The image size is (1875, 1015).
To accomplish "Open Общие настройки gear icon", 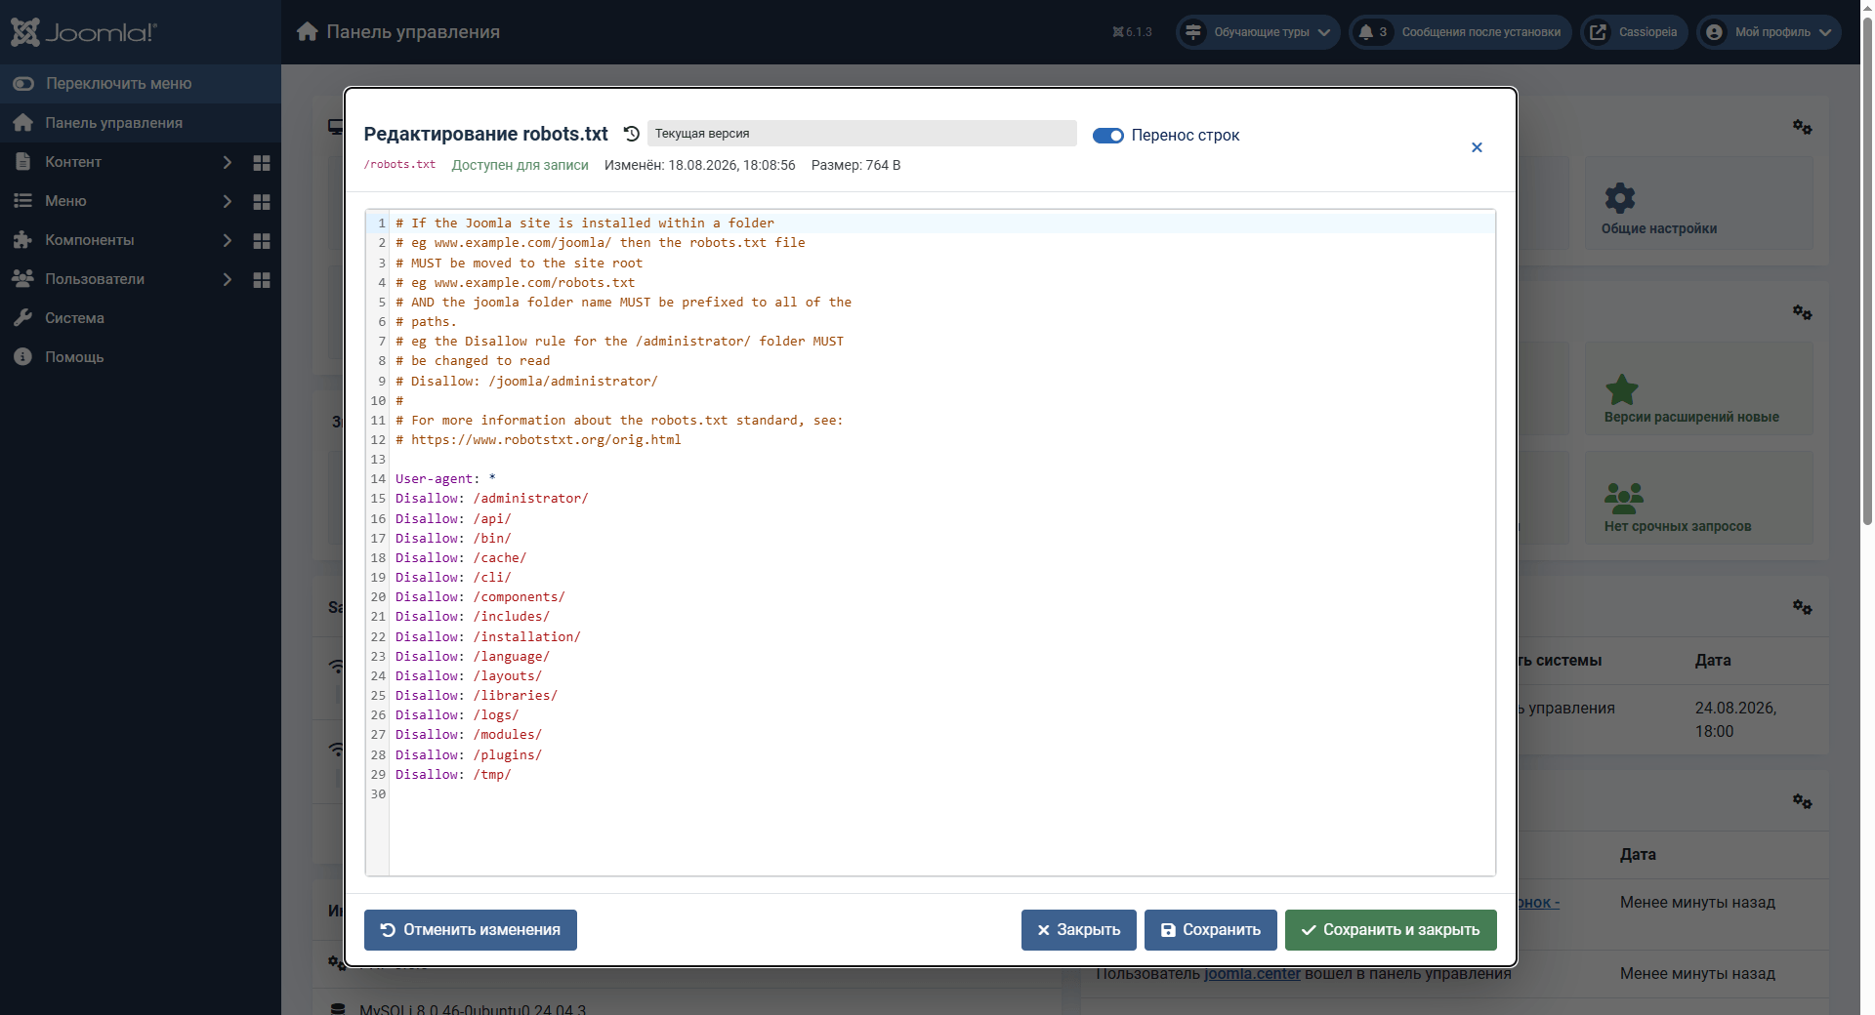I will (x=1620, y=198).
